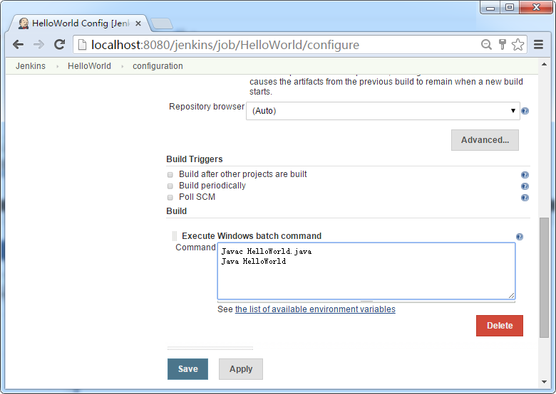Bookmark this page with the star icon
Image resolution: width=556 pixels, height=394 pixels.
pos(518,45)
